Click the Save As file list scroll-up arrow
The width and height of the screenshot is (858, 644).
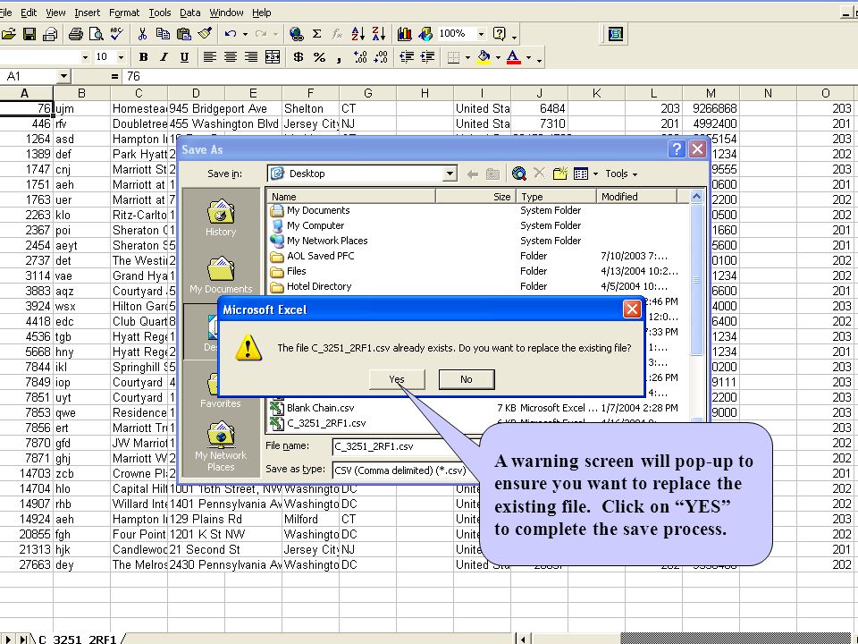tap(696, 196)
